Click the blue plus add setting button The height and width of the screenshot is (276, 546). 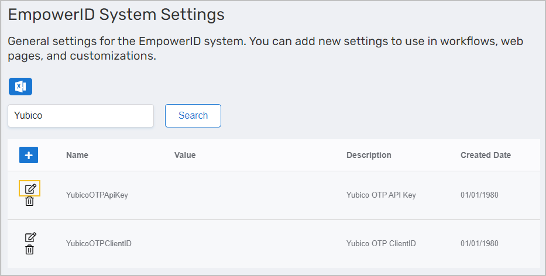[x=29, y=155]
